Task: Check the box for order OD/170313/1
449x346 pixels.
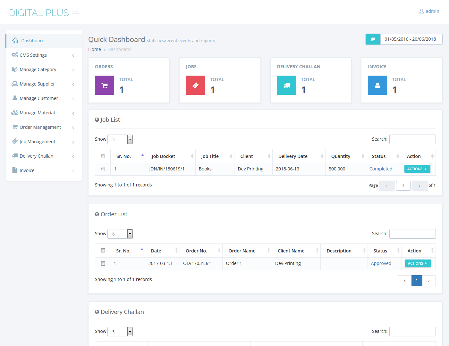Action: point(103,263)
